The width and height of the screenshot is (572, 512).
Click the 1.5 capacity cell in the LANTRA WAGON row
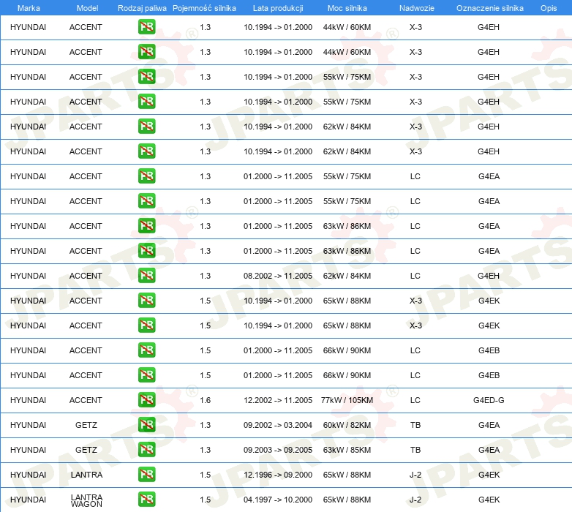(x=206, y=500)
